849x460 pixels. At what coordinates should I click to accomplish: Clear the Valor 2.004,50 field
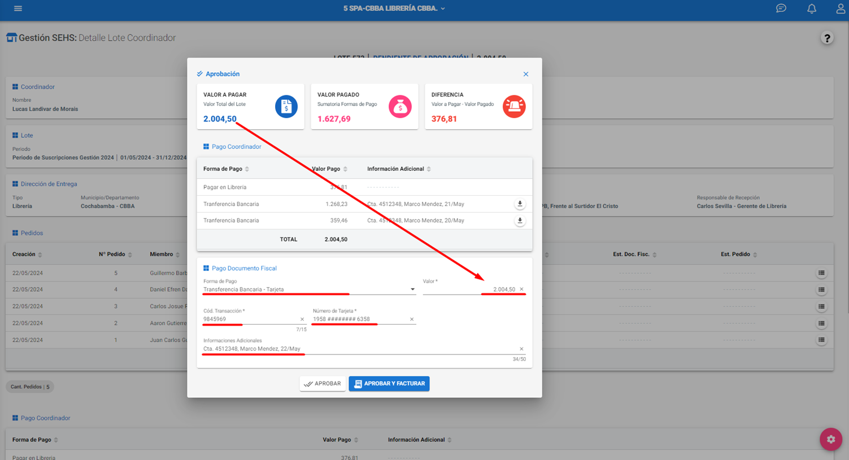521,290
